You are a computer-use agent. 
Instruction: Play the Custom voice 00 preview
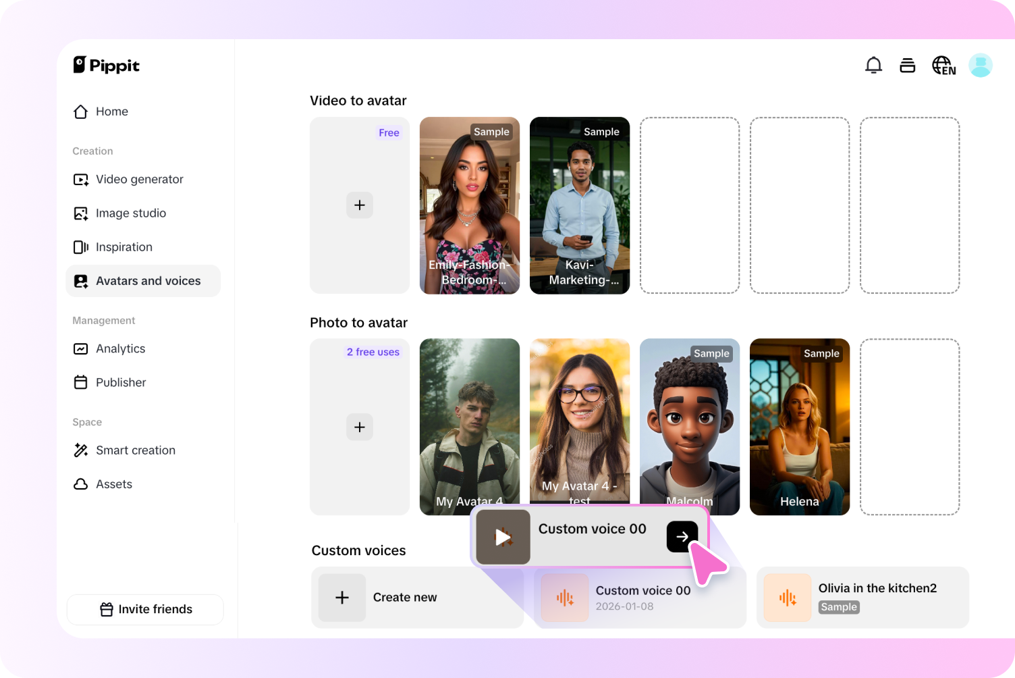point(502,537)
